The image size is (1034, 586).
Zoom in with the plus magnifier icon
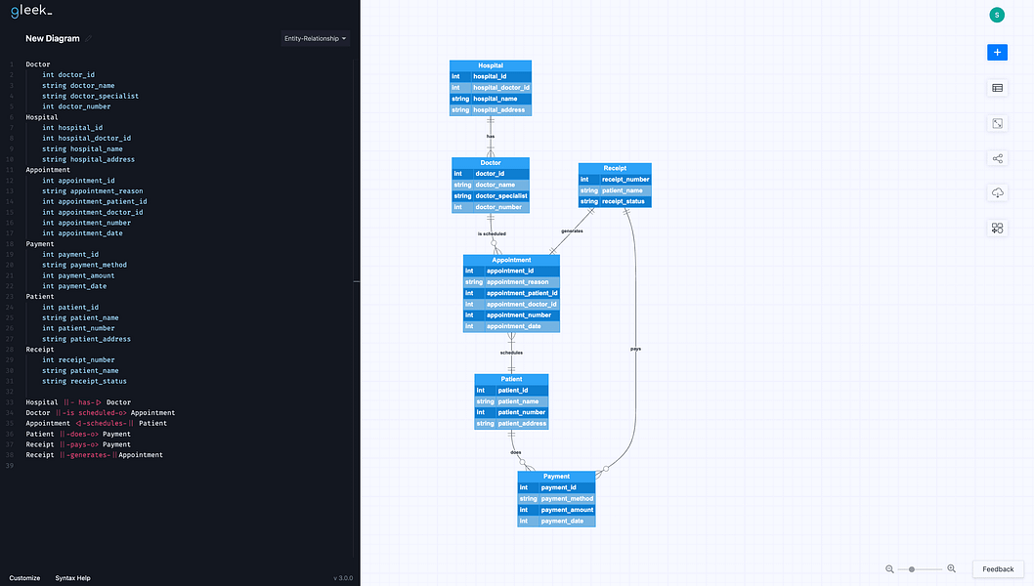(x=951, y=568)
